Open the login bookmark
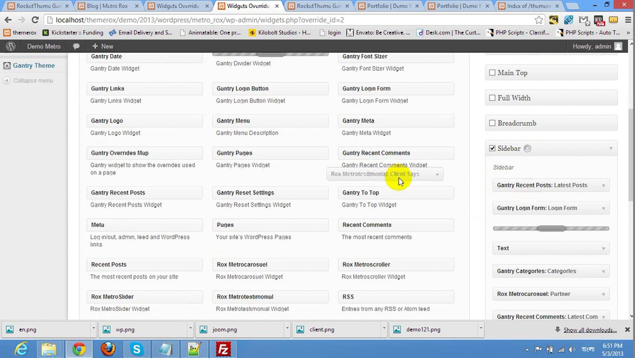Screen dimensions: 635x358 tap(330, 33)
